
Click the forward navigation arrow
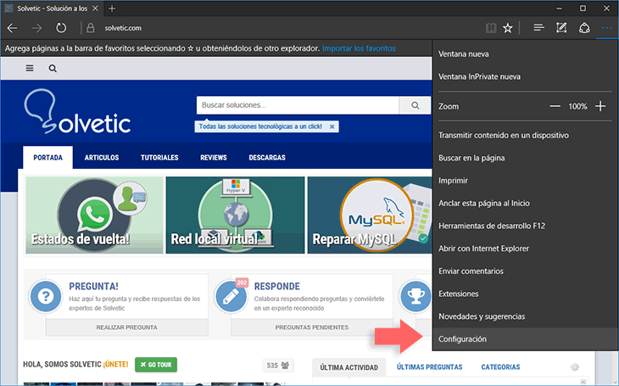(36, 28)
